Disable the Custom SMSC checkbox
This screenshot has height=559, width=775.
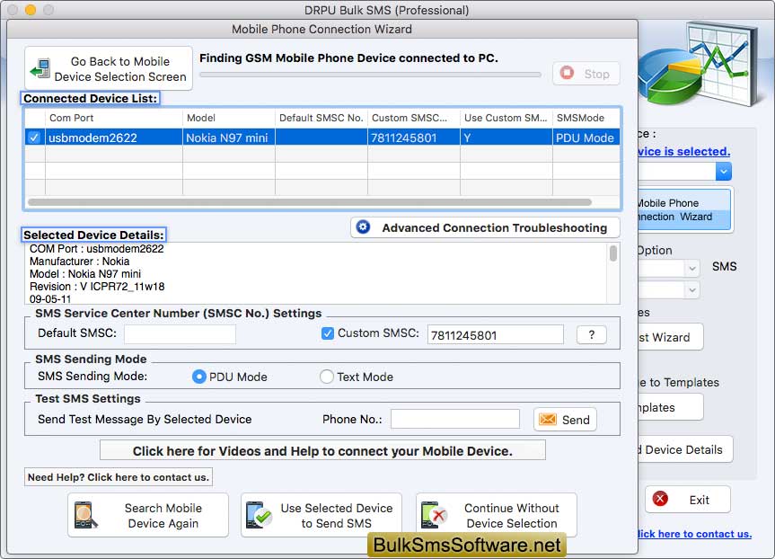pos(327,333)
